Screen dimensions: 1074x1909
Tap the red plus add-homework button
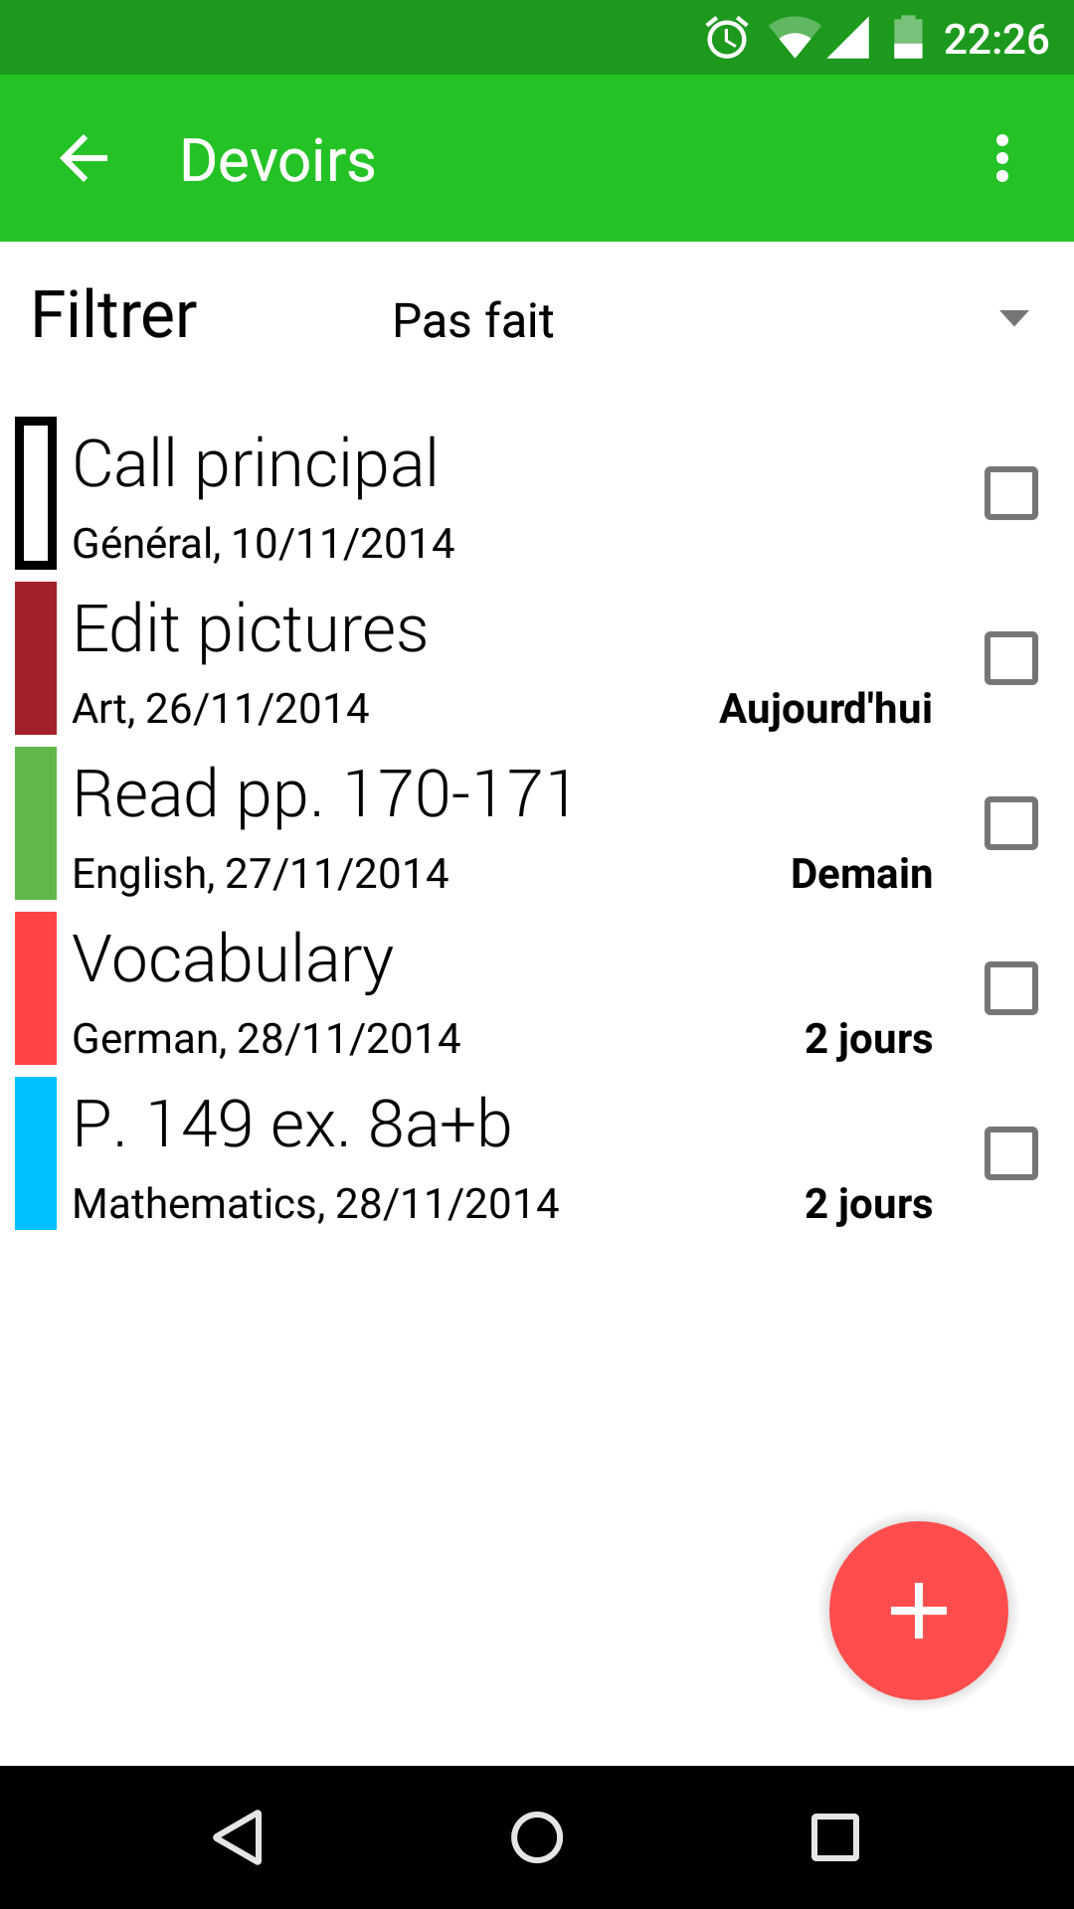point(918,1611)
